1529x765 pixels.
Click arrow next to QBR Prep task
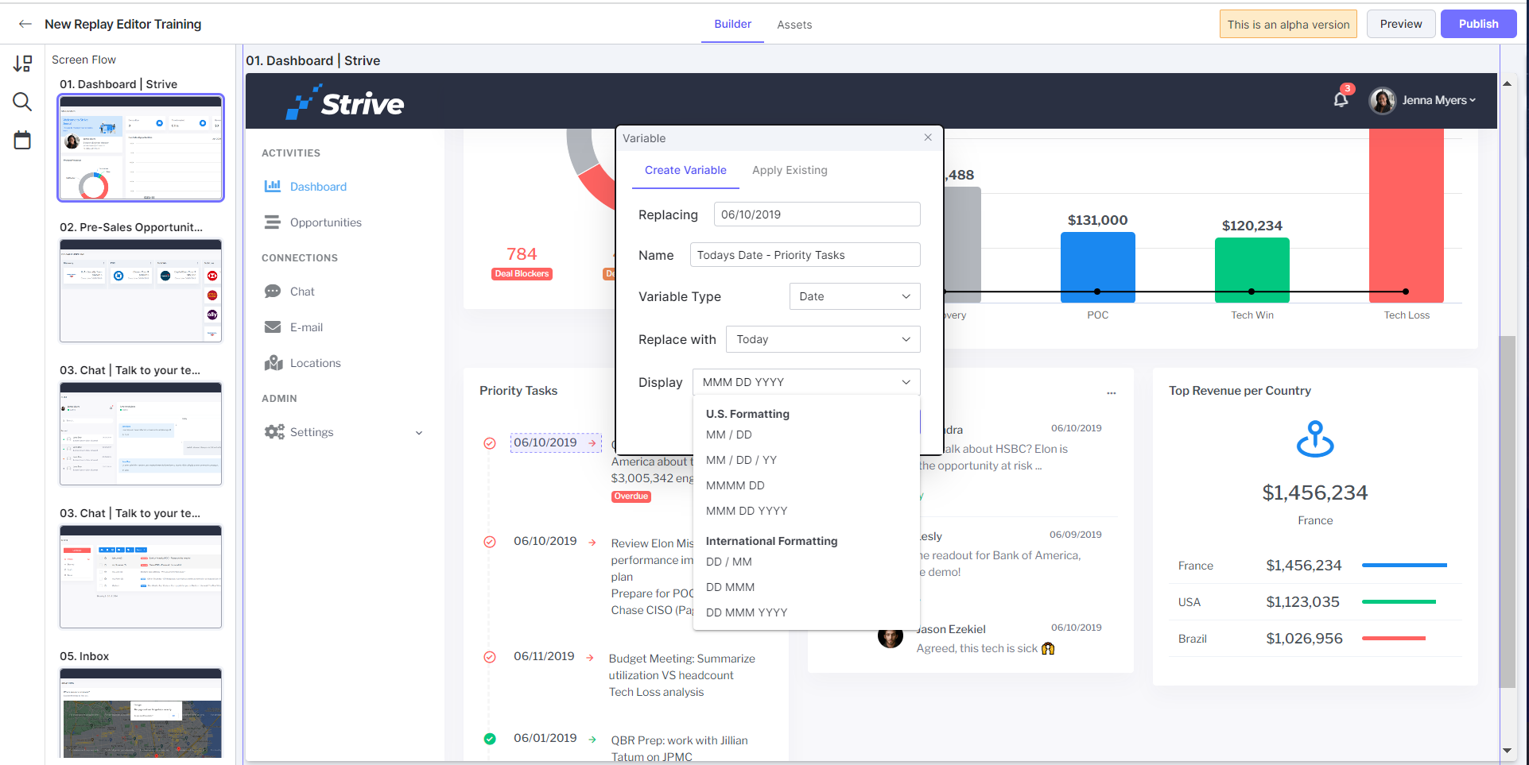(x=592, y=740)
